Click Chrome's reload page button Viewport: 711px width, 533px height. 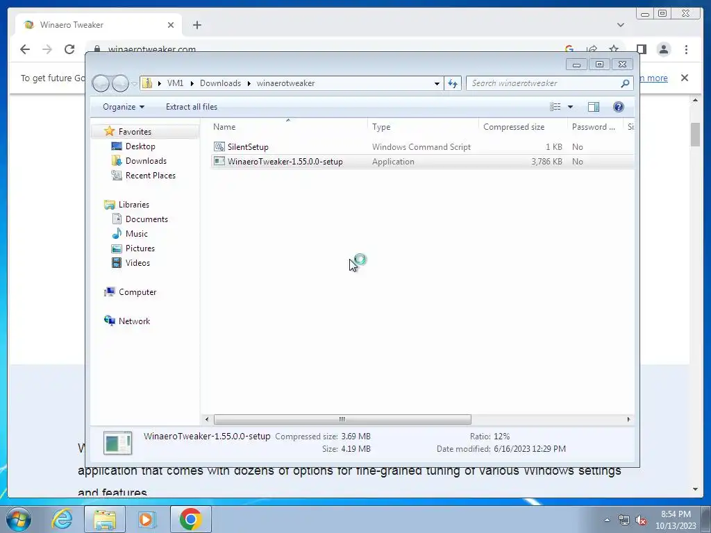coord(69,49)
